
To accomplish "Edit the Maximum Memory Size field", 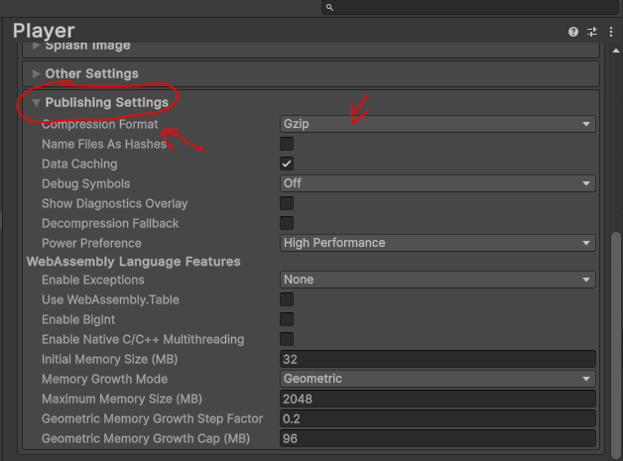I will (x=436, y=399).
